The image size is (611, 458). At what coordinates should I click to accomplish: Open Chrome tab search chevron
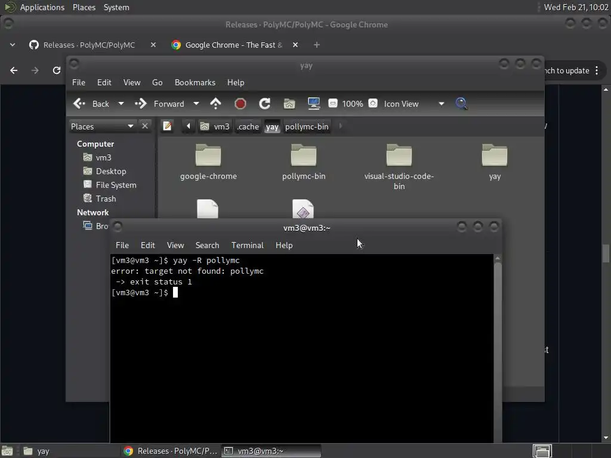pos(13,45)
